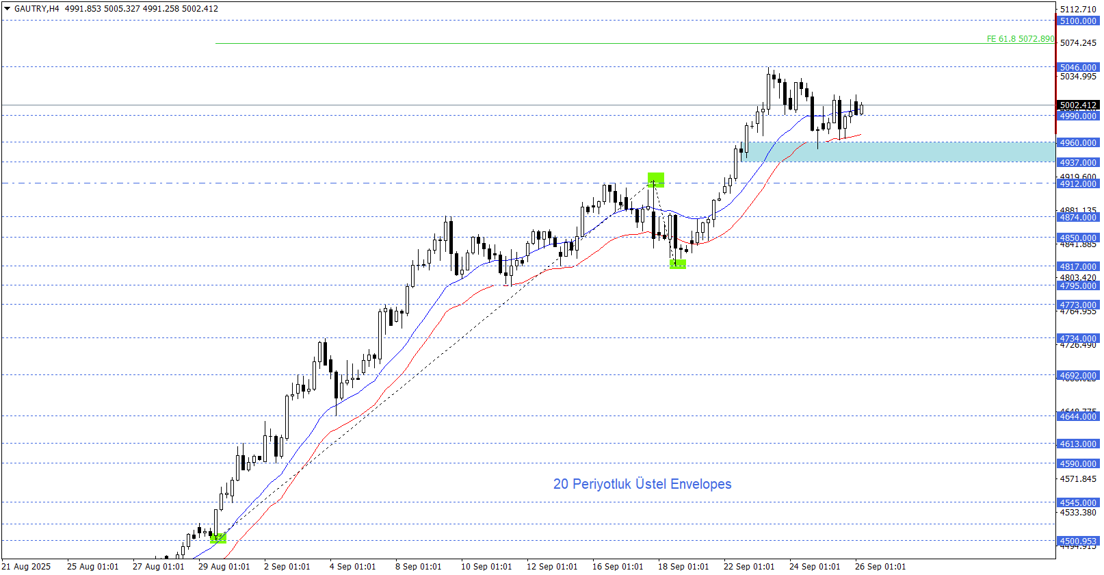Image resolution: width=1104 pixels, height=575 pixels.
Task: Click the 5046.000 price level label
Action: [1078, 68]
